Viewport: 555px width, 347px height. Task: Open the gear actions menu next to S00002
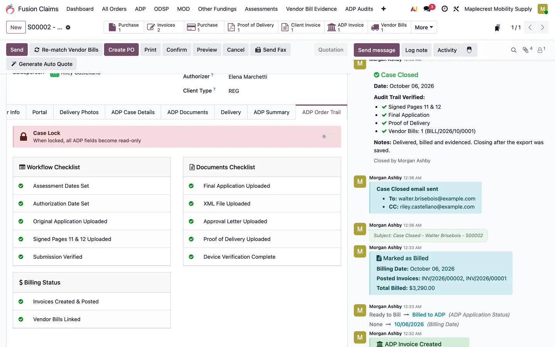68,27
